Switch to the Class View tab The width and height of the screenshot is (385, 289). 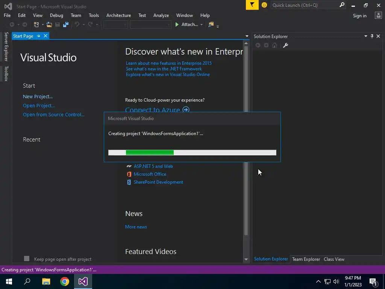click(x=334, y=259)
